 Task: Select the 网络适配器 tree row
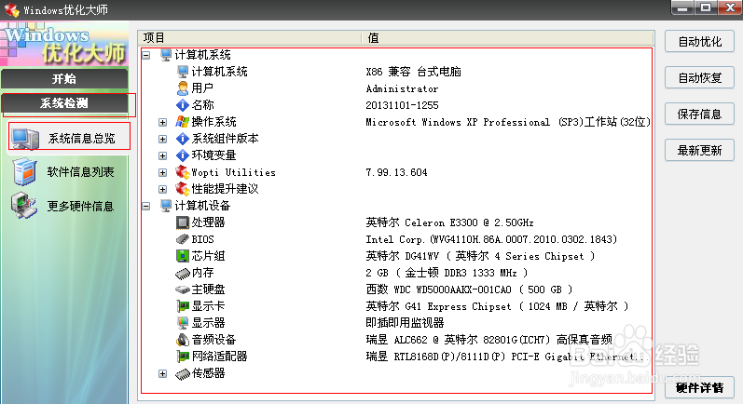396,357
